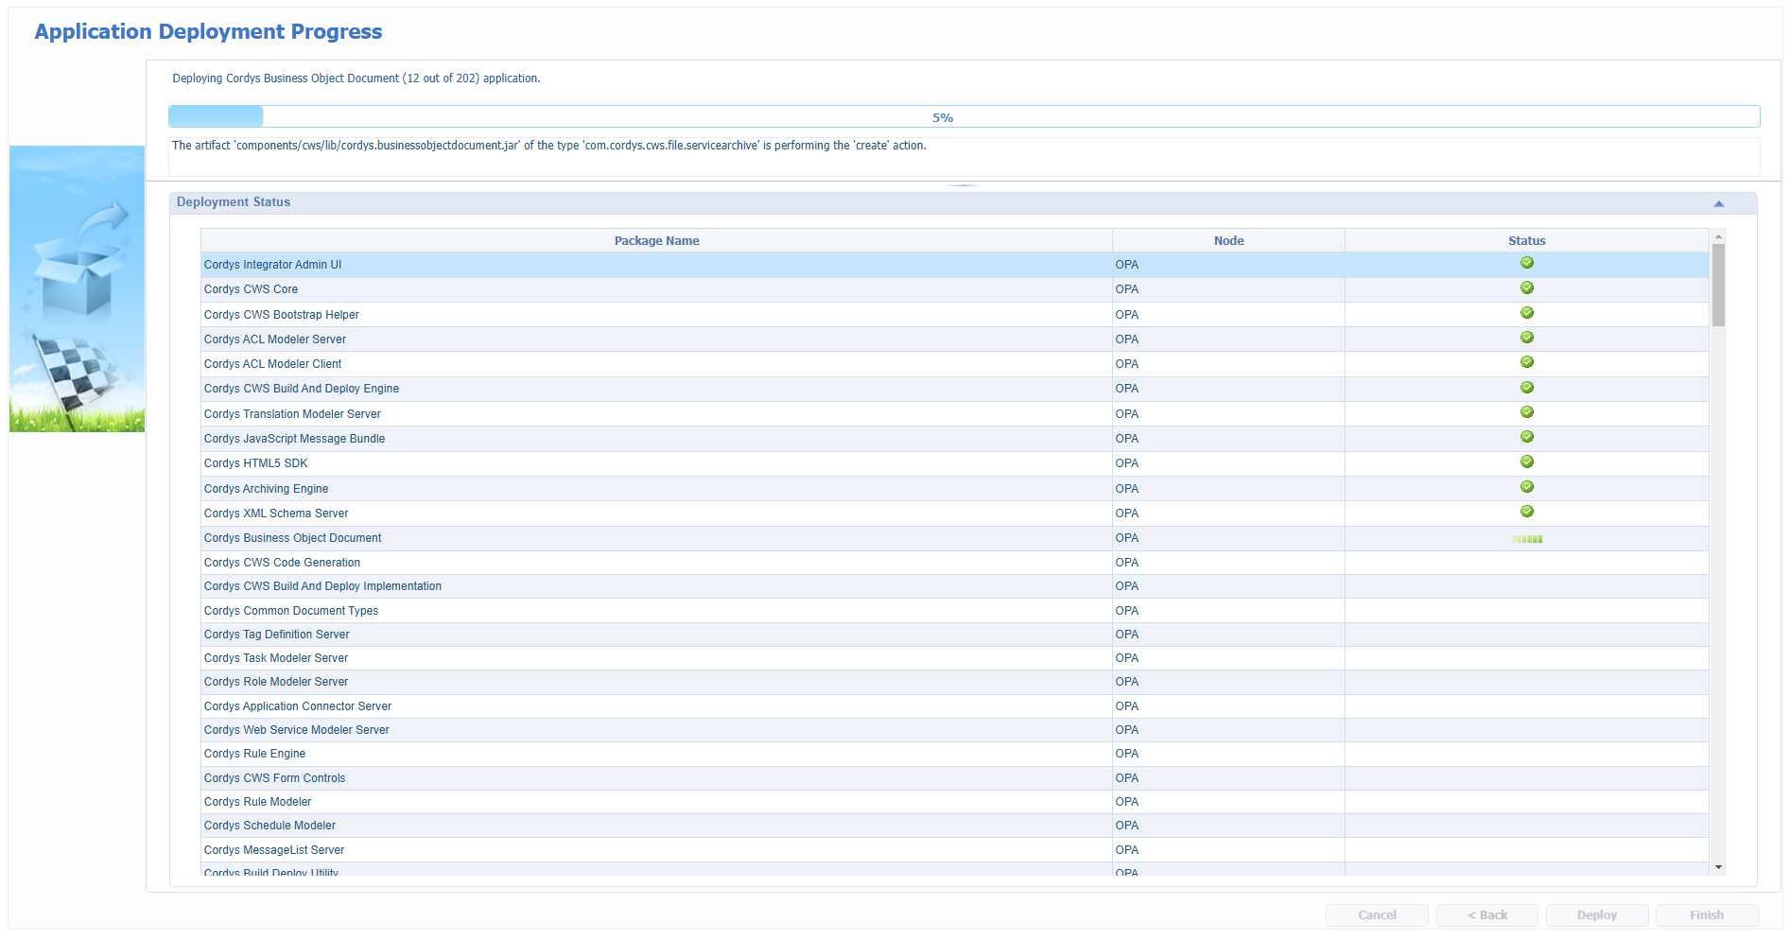The image size is (1790, 940).
Task: Collapse the Deployment Status panel
Action: pyautogui.click(x=1718, y=203)
